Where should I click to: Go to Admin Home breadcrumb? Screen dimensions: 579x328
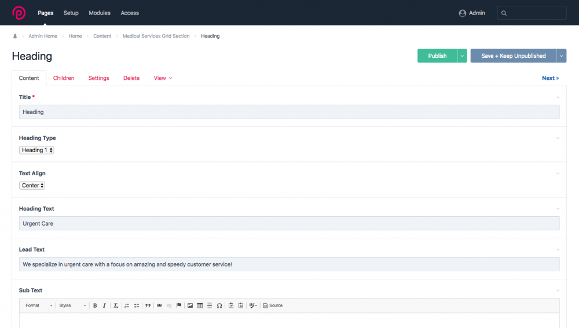coord(43,36)
